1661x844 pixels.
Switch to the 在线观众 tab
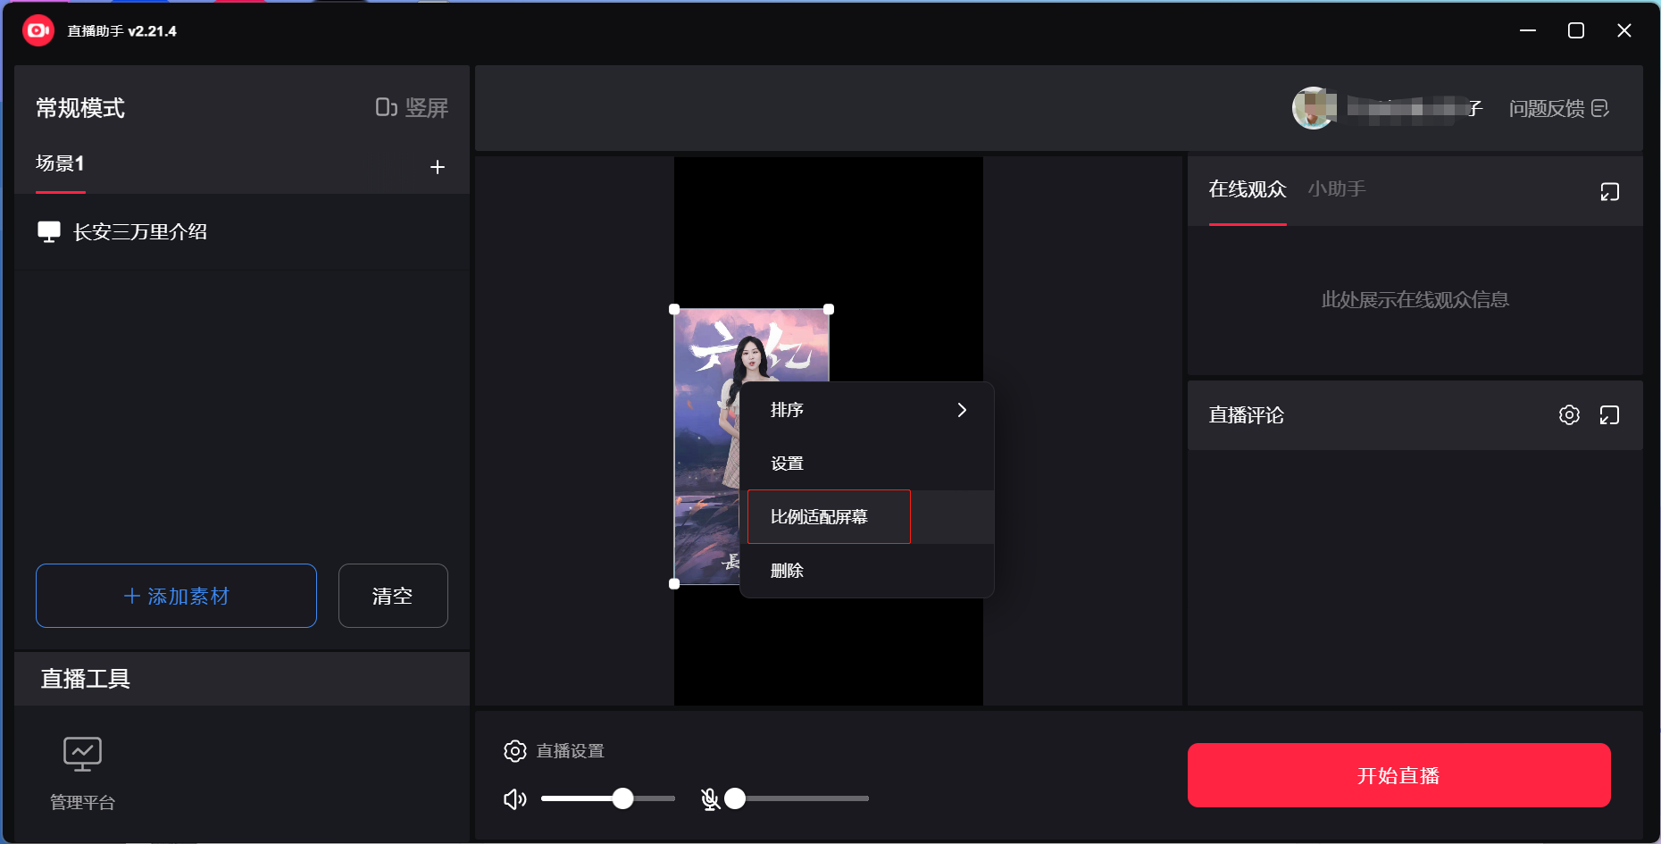1248,189
